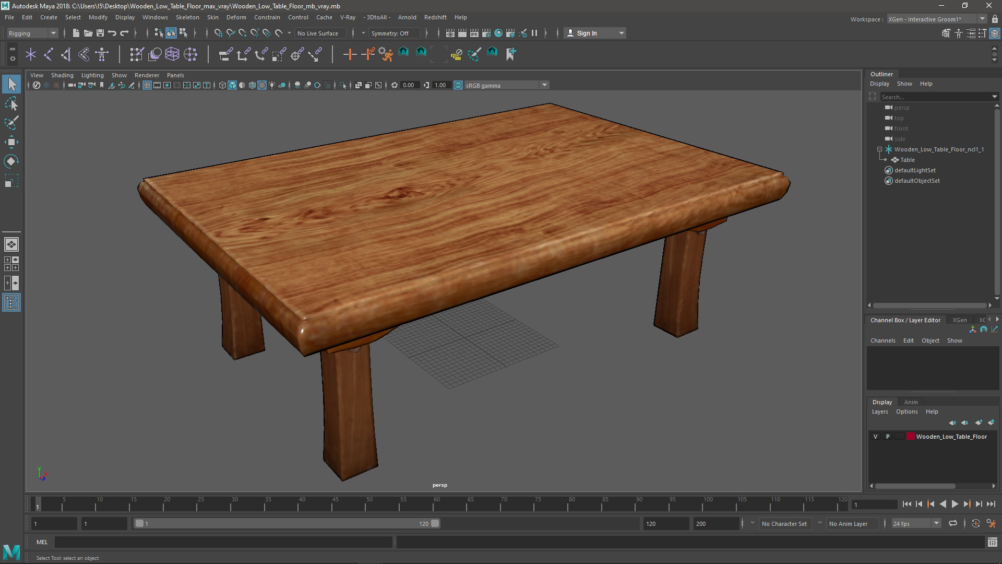Toggle the P playback box of the layer
This screenshot has width=1002, height=564.
(887, 437)
